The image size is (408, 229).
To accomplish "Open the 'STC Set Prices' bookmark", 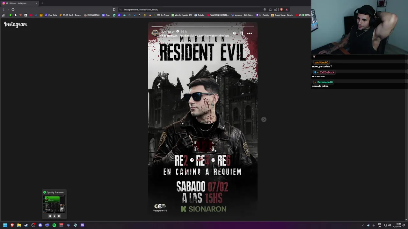I will [161, 15].
